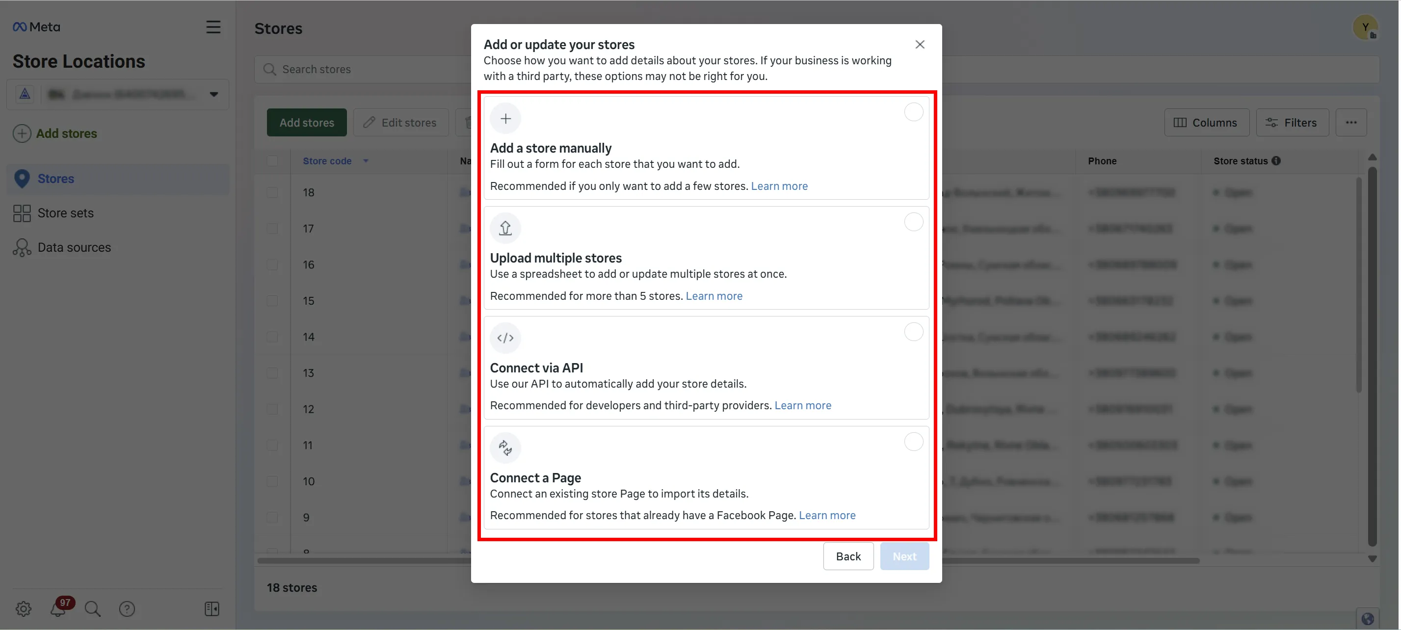Click the Connect via API code icon
This screenshot has height=630, width=1401.
[505, 338]
